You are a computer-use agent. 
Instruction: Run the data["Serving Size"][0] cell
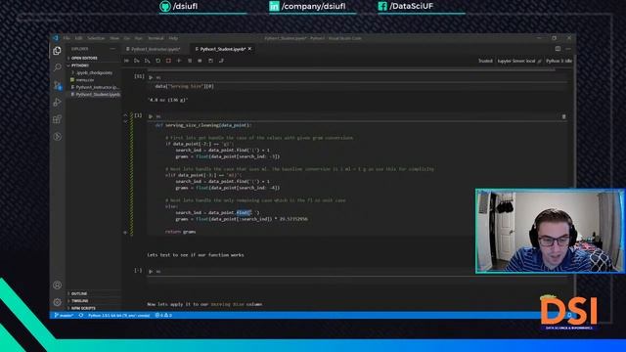click(x=151, y=77)
